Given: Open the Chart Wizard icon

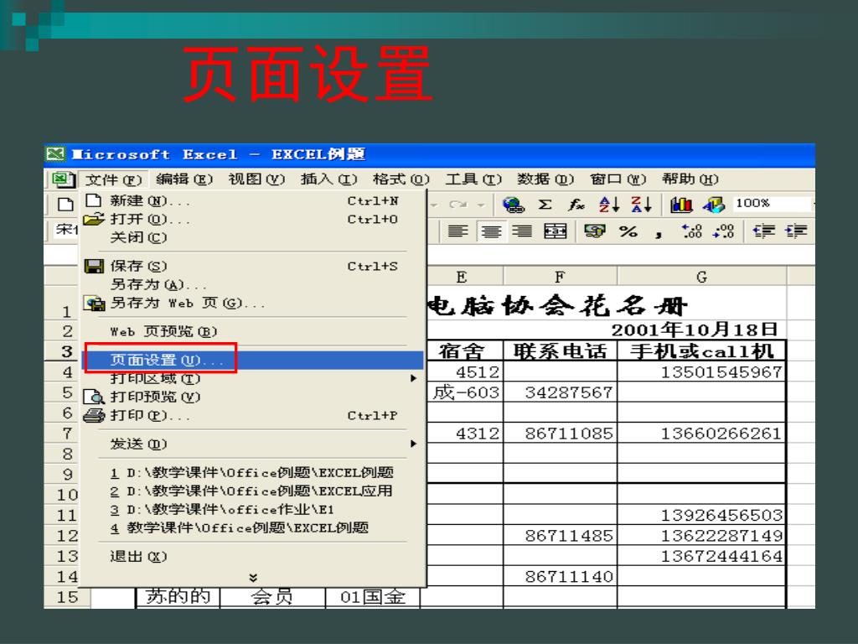Looking at the screenshot, I should 681,205.
